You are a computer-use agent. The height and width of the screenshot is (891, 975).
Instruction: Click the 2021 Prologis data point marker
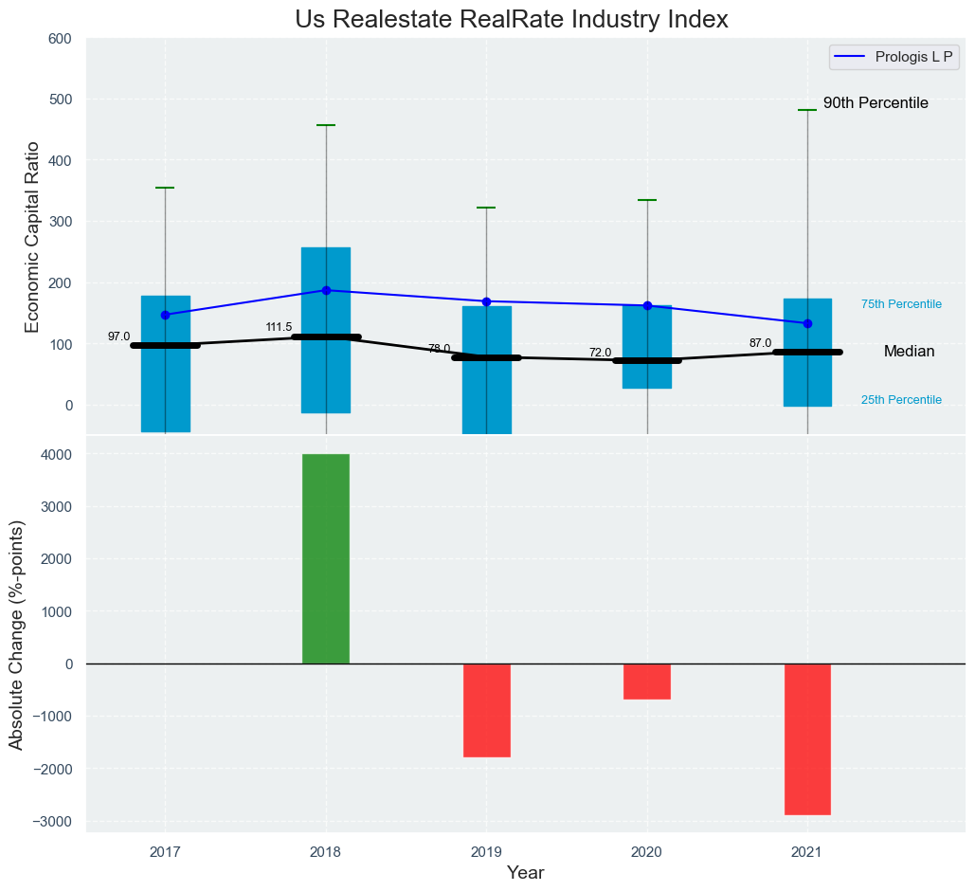point(807,323)
